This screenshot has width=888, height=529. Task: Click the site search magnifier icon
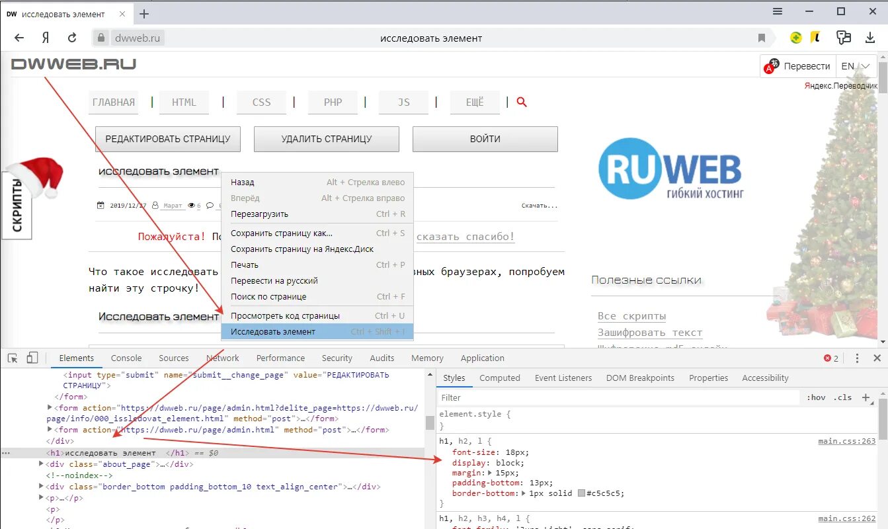(522, 102)
